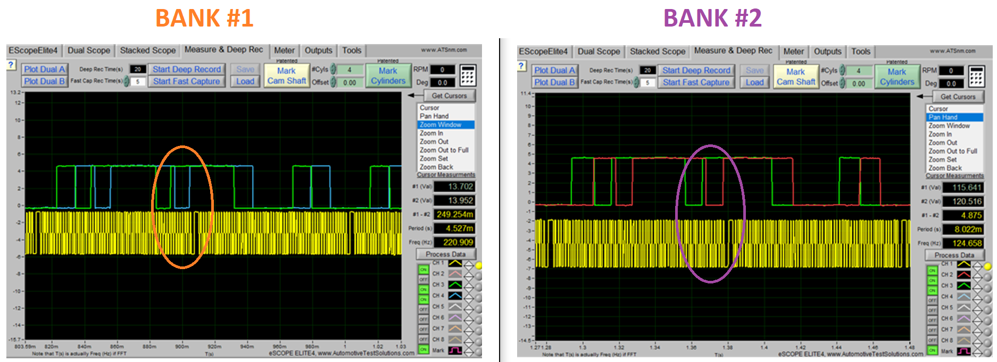The image size is (997, 362).
Task: Click the blue question mark help icon in Bank #2
Action: pyautogui.click(x=522, y=66)
